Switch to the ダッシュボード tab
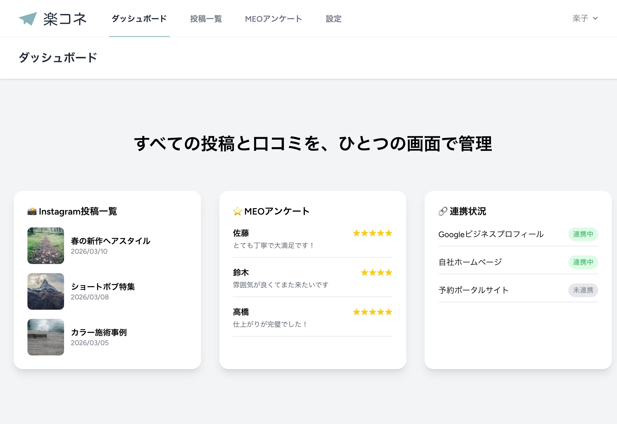617x424 pixels. click(x=139, y=19)
